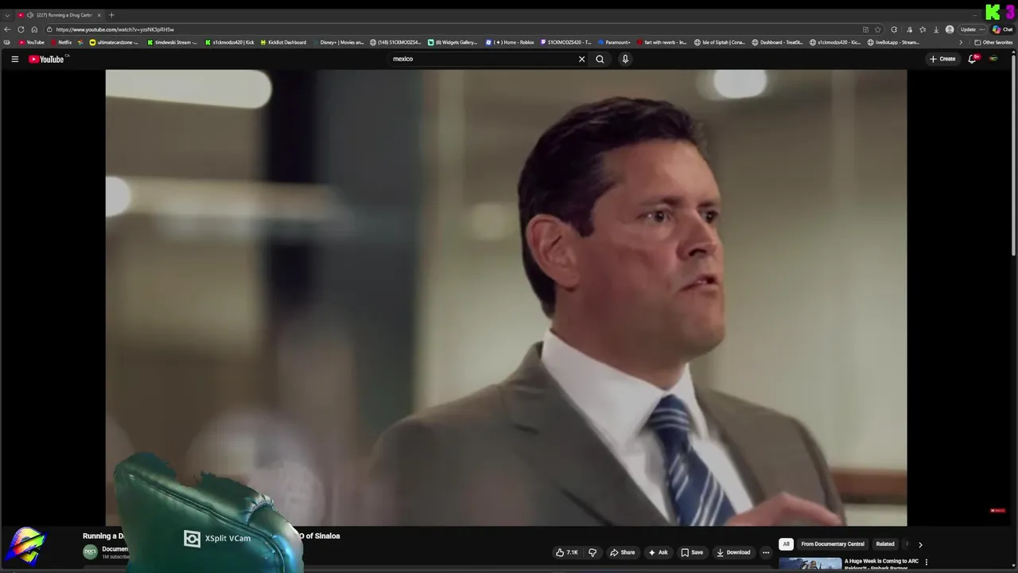The height and width of the screenshot is (573, 1018).
Task: Mute tab via speaker icon
Action: [30, 15]
